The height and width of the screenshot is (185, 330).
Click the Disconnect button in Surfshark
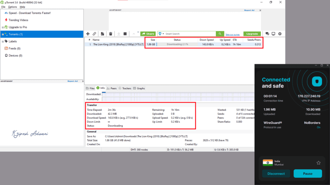[x=276, y=173]
